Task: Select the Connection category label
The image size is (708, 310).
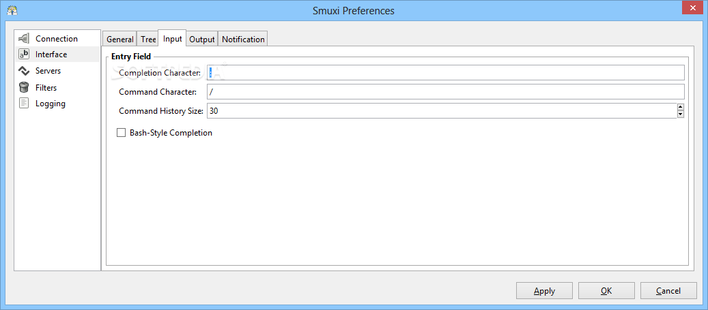Action: [57, 39]
